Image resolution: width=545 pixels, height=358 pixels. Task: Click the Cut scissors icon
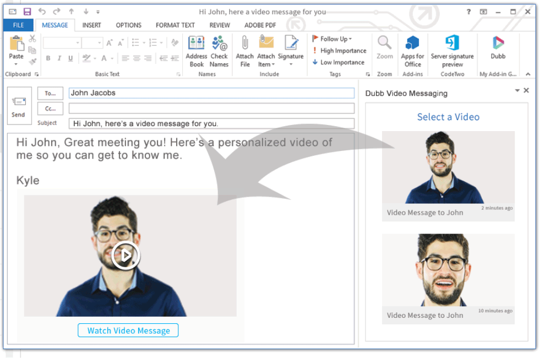coord(32,39)
